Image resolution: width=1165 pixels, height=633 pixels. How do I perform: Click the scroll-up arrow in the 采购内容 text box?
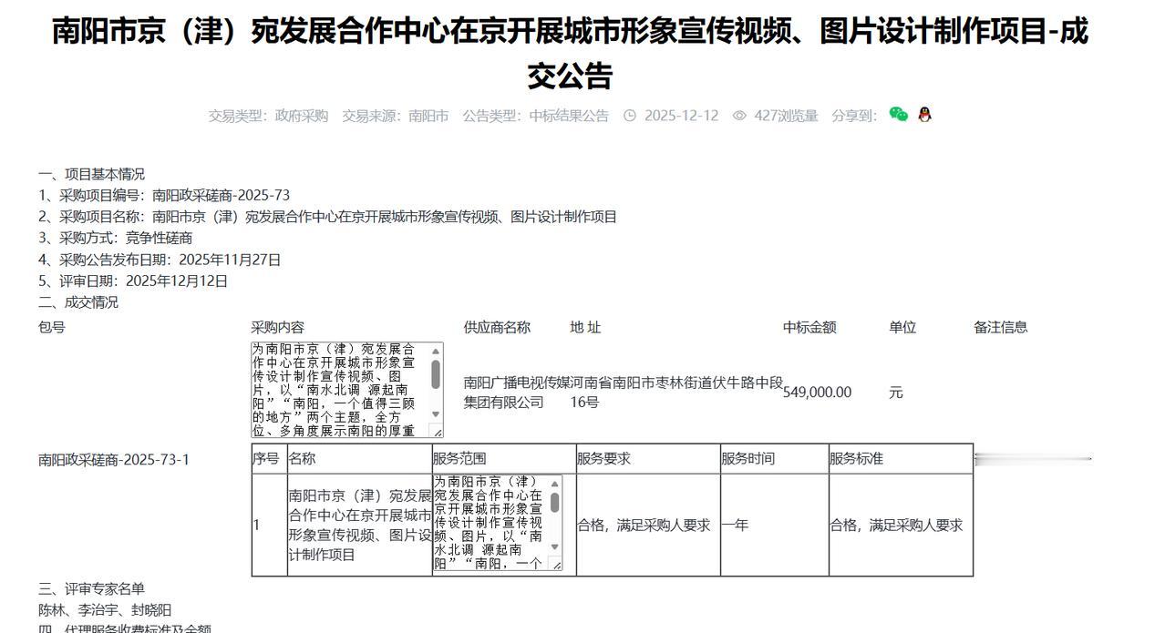click(x=435, y=352)
